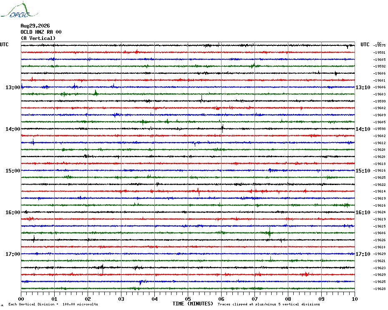Image resolution: width=388 pixels, height=310 pixels.
Task: Click the 09 minute tick label
Action: 321,299
